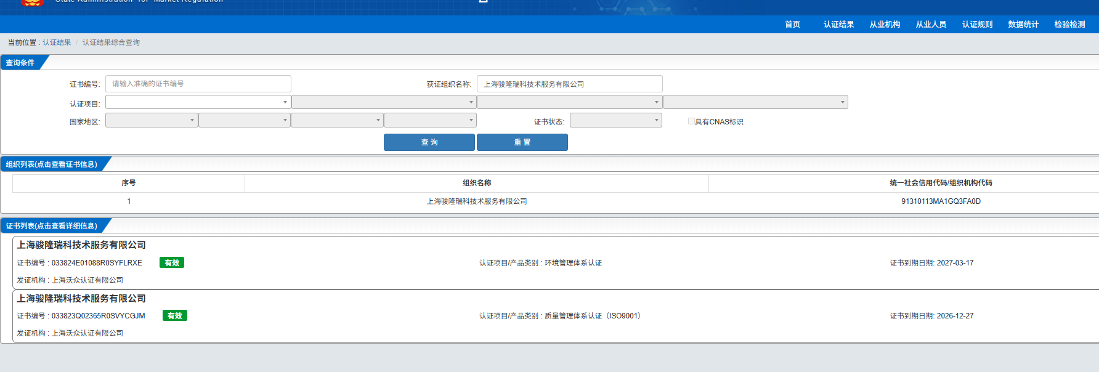This screenshot has width=1099, height=372.
Task: Select the 查询条件 section header
Action: tap(20, 63)
